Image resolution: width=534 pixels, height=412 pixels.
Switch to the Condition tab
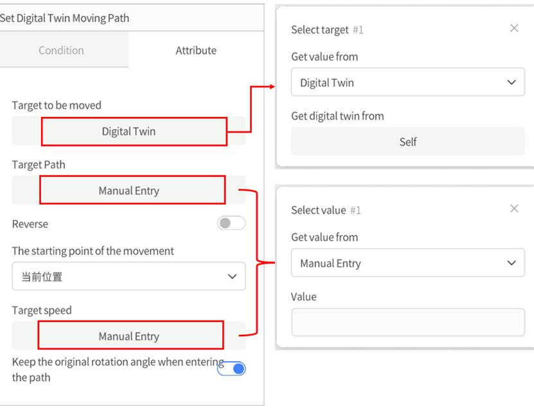[x=61, y=50]
